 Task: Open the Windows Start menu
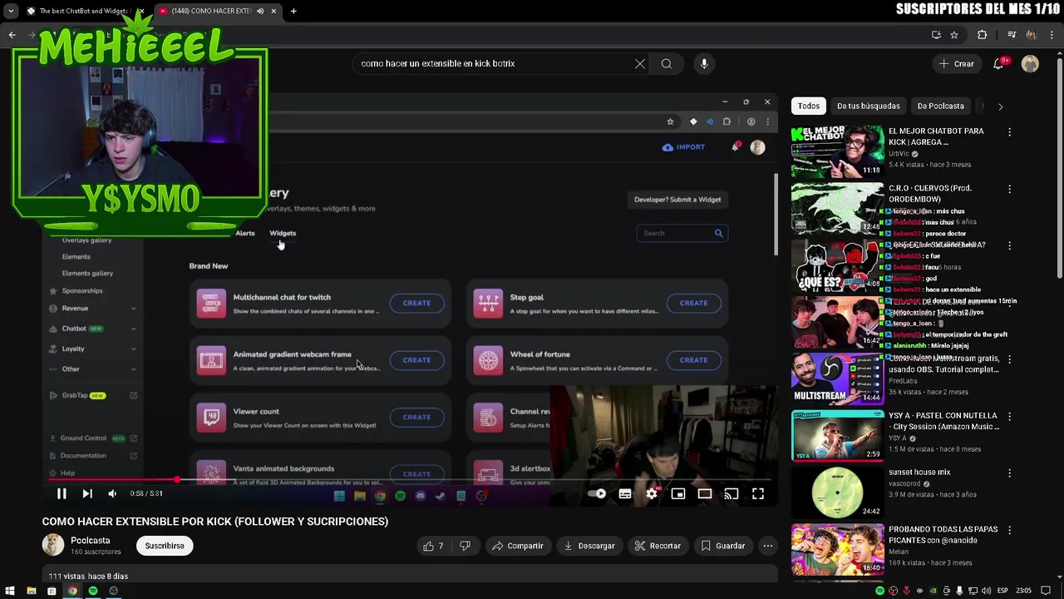[x=10, y=591]
